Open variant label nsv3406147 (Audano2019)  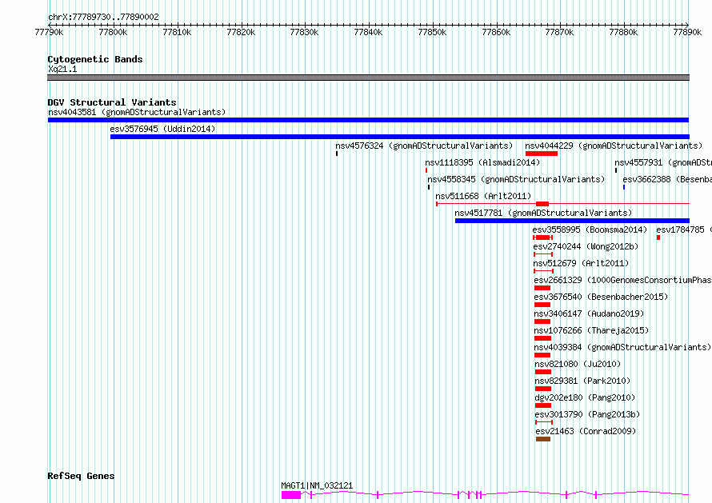tap(590, 313)
